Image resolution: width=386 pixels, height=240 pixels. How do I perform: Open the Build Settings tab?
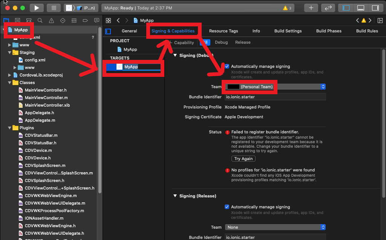coord(288,31)
